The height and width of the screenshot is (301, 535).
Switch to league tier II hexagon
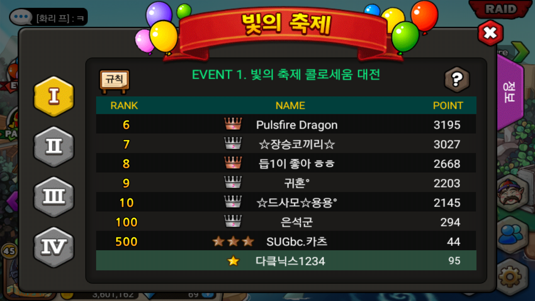(54, 147)
